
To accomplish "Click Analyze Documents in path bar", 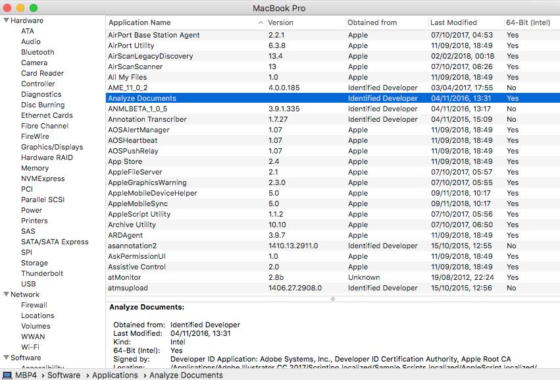I will click(x=186, y=375).
